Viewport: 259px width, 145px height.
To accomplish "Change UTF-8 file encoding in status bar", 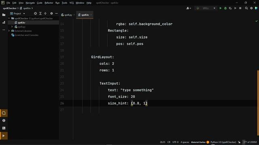I will tap(175, 142).
